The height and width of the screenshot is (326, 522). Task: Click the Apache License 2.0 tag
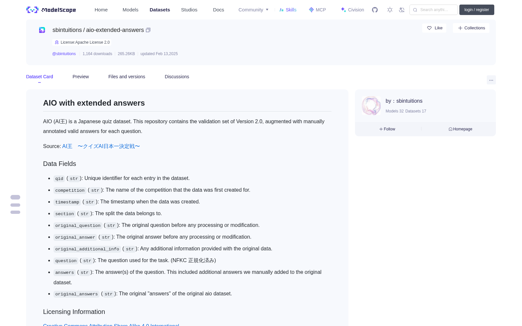coord(82,42)
